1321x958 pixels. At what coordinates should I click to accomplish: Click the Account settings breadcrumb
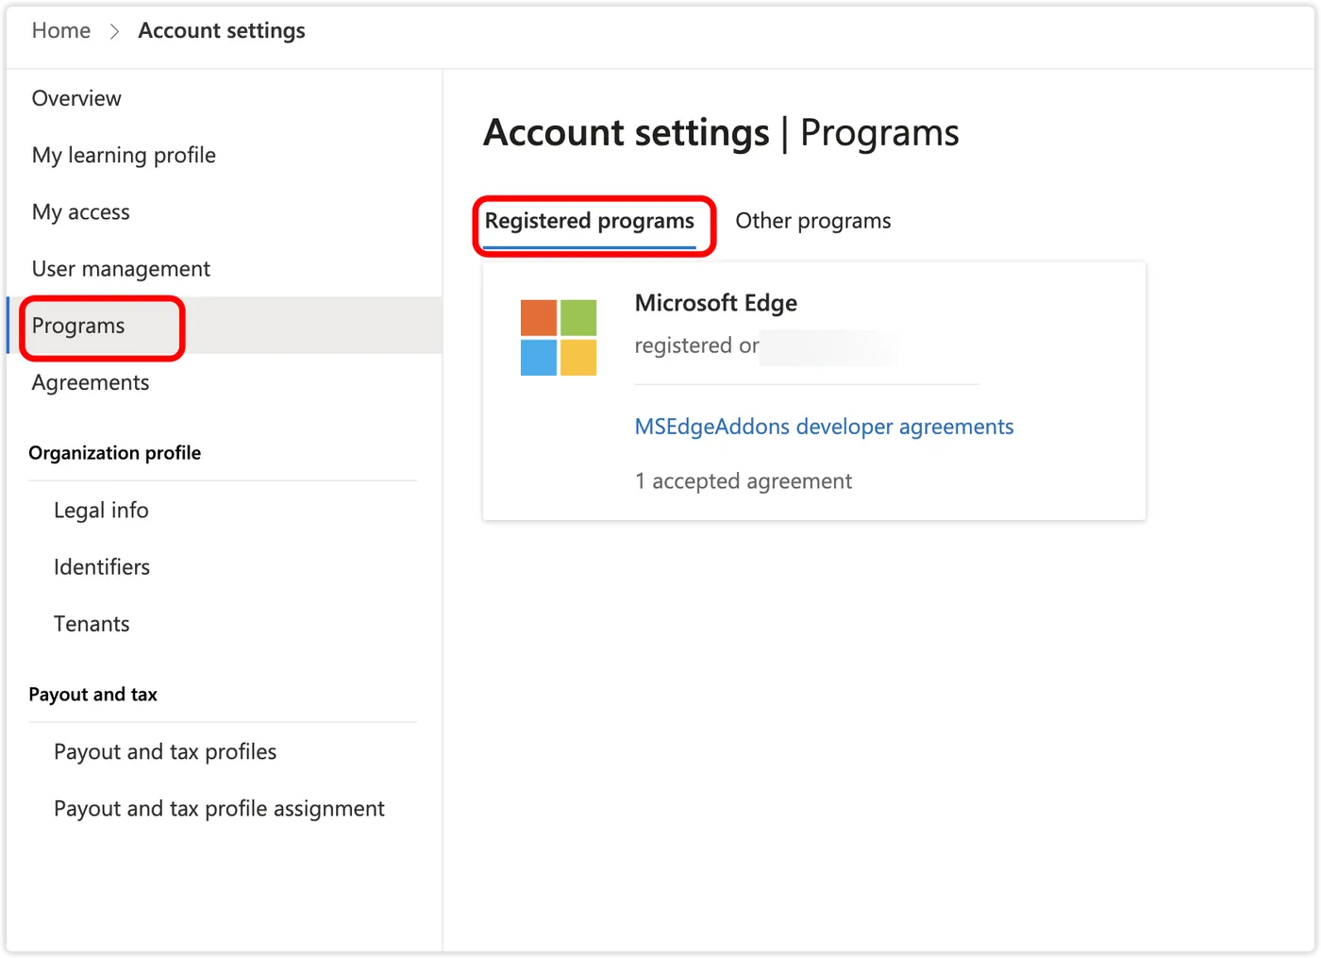[222, 31]
